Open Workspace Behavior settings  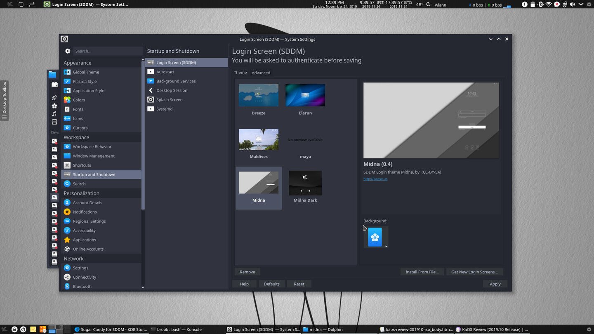[101, 147]
